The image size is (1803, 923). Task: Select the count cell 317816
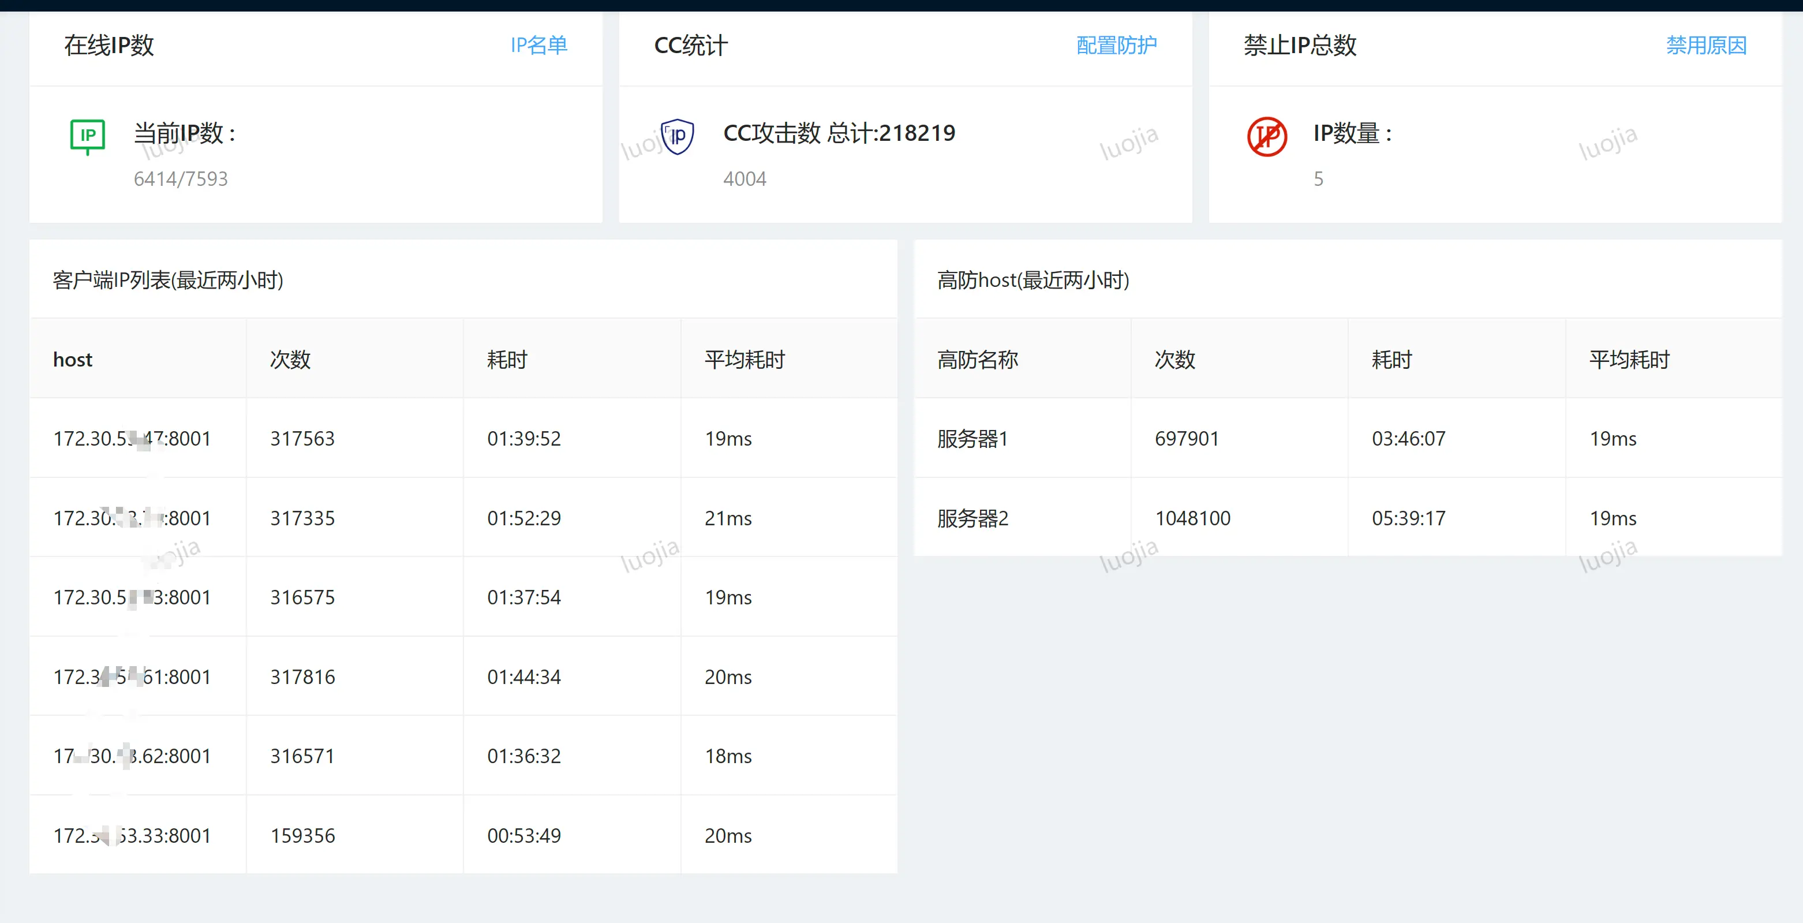[302, 677]
